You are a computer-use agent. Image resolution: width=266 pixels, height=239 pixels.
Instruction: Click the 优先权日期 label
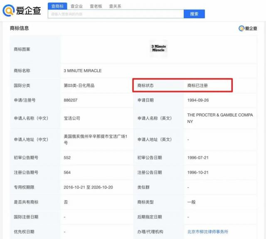tap(24, 232)
